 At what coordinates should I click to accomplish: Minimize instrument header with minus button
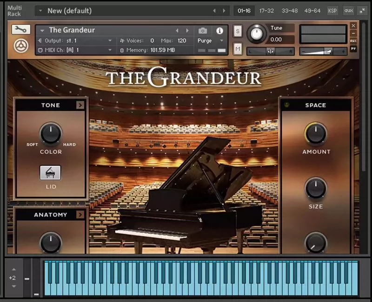pyautogui.click(x=353, y=33)
